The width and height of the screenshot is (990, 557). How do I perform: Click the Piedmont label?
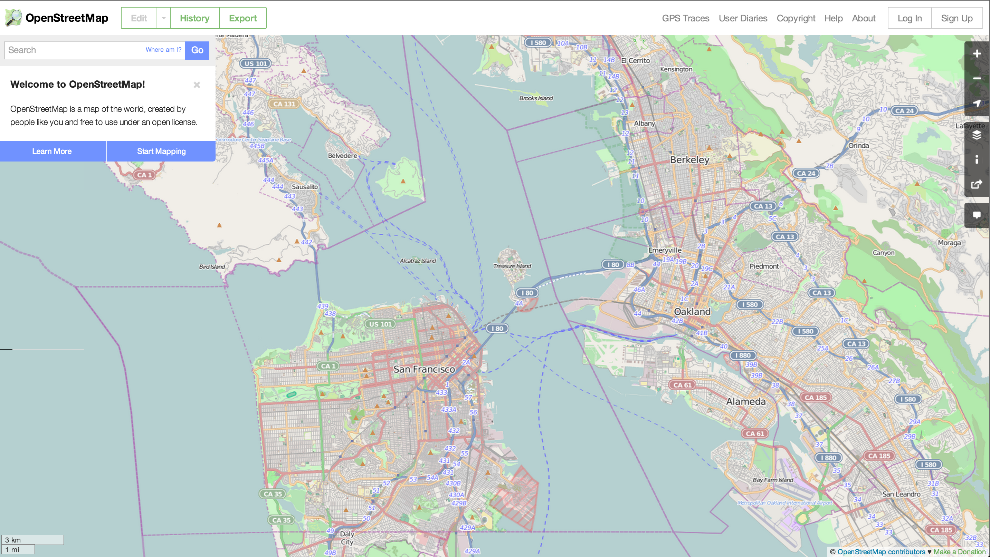click(764, 266)
